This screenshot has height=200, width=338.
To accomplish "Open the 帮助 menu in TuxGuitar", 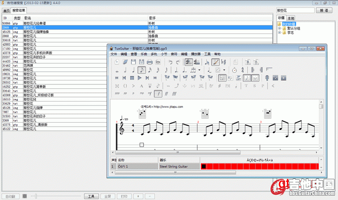I will (x=217, y=54).
